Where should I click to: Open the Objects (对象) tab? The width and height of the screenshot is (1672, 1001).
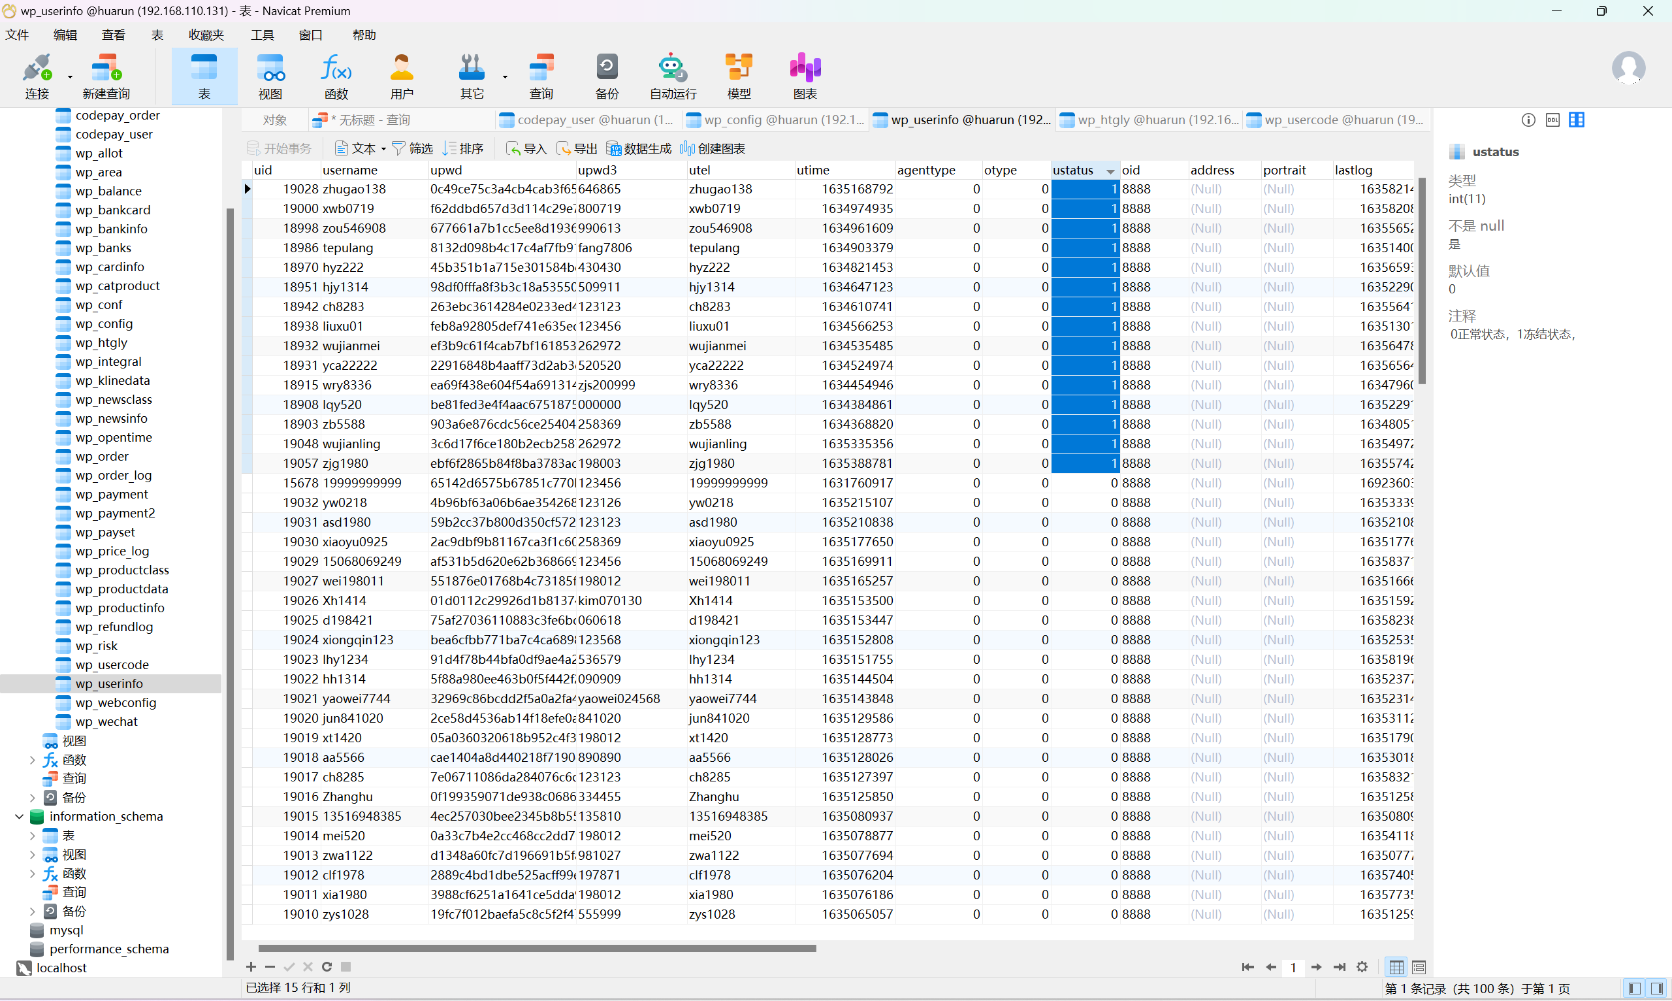[x=274, y=120]
